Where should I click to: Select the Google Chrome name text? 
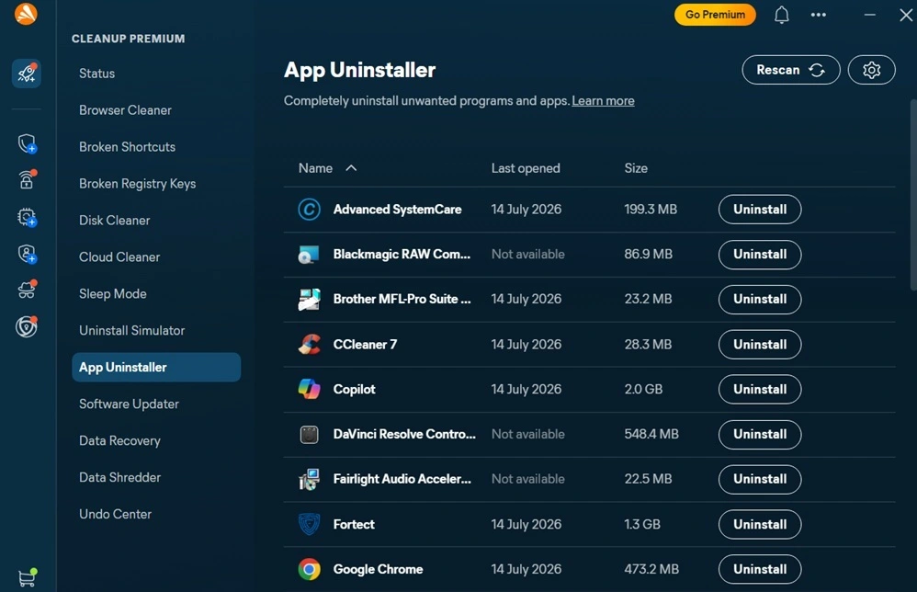point(378,569)
